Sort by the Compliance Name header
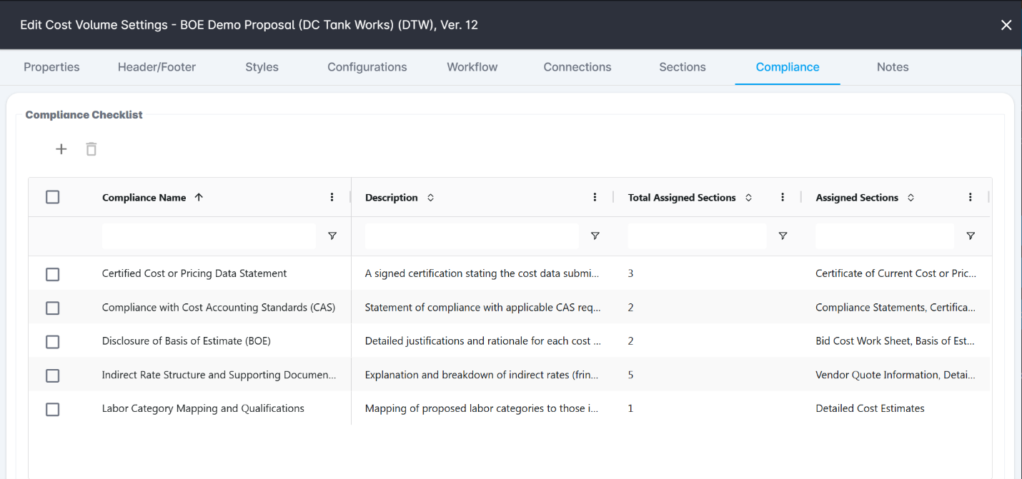This screenshot has width=1022, height=479. tap(144, 198)
